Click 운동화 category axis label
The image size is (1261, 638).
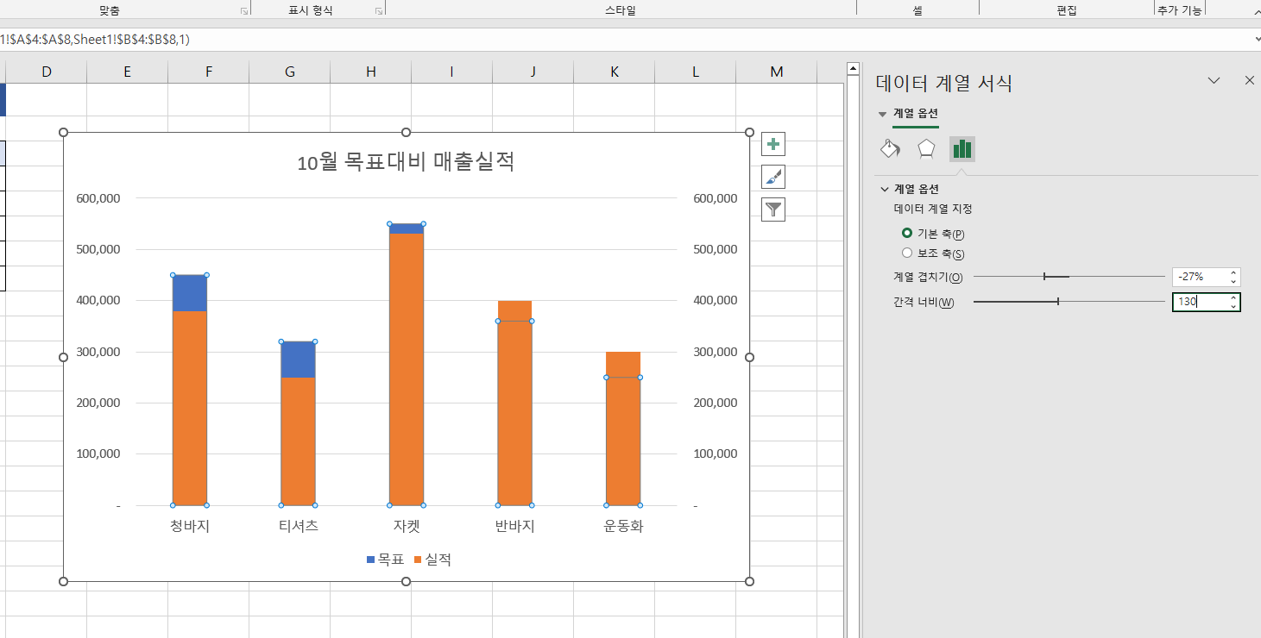(623, 526)
